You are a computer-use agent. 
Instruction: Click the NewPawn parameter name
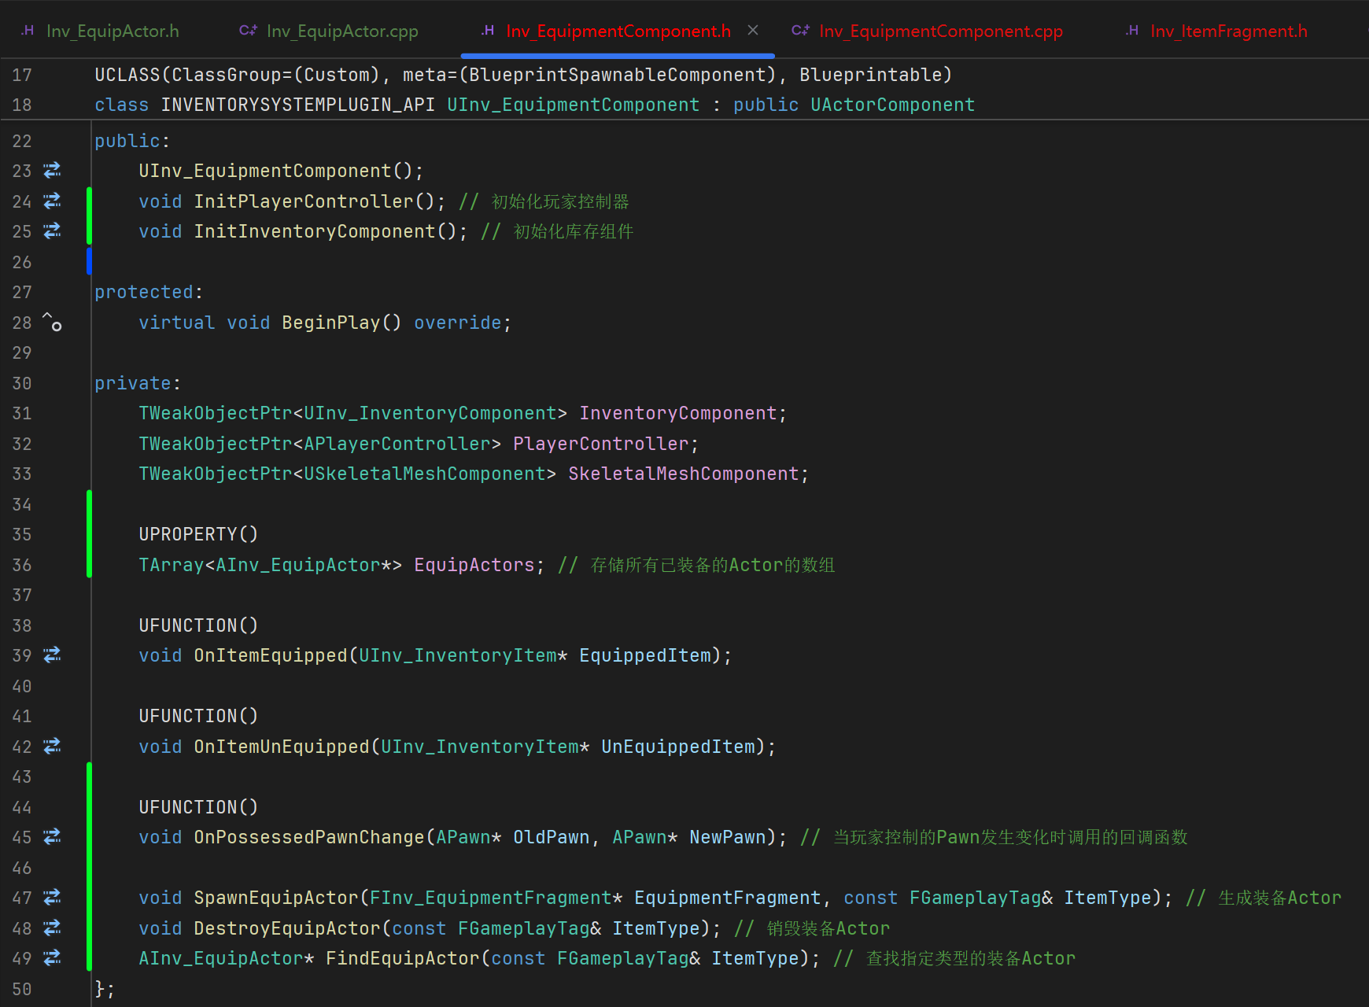coord(728,837)
